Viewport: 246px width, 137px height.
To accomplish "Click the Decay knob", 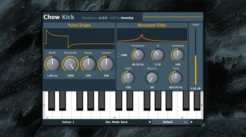I will pyautogui.click(x=88, y=64).
